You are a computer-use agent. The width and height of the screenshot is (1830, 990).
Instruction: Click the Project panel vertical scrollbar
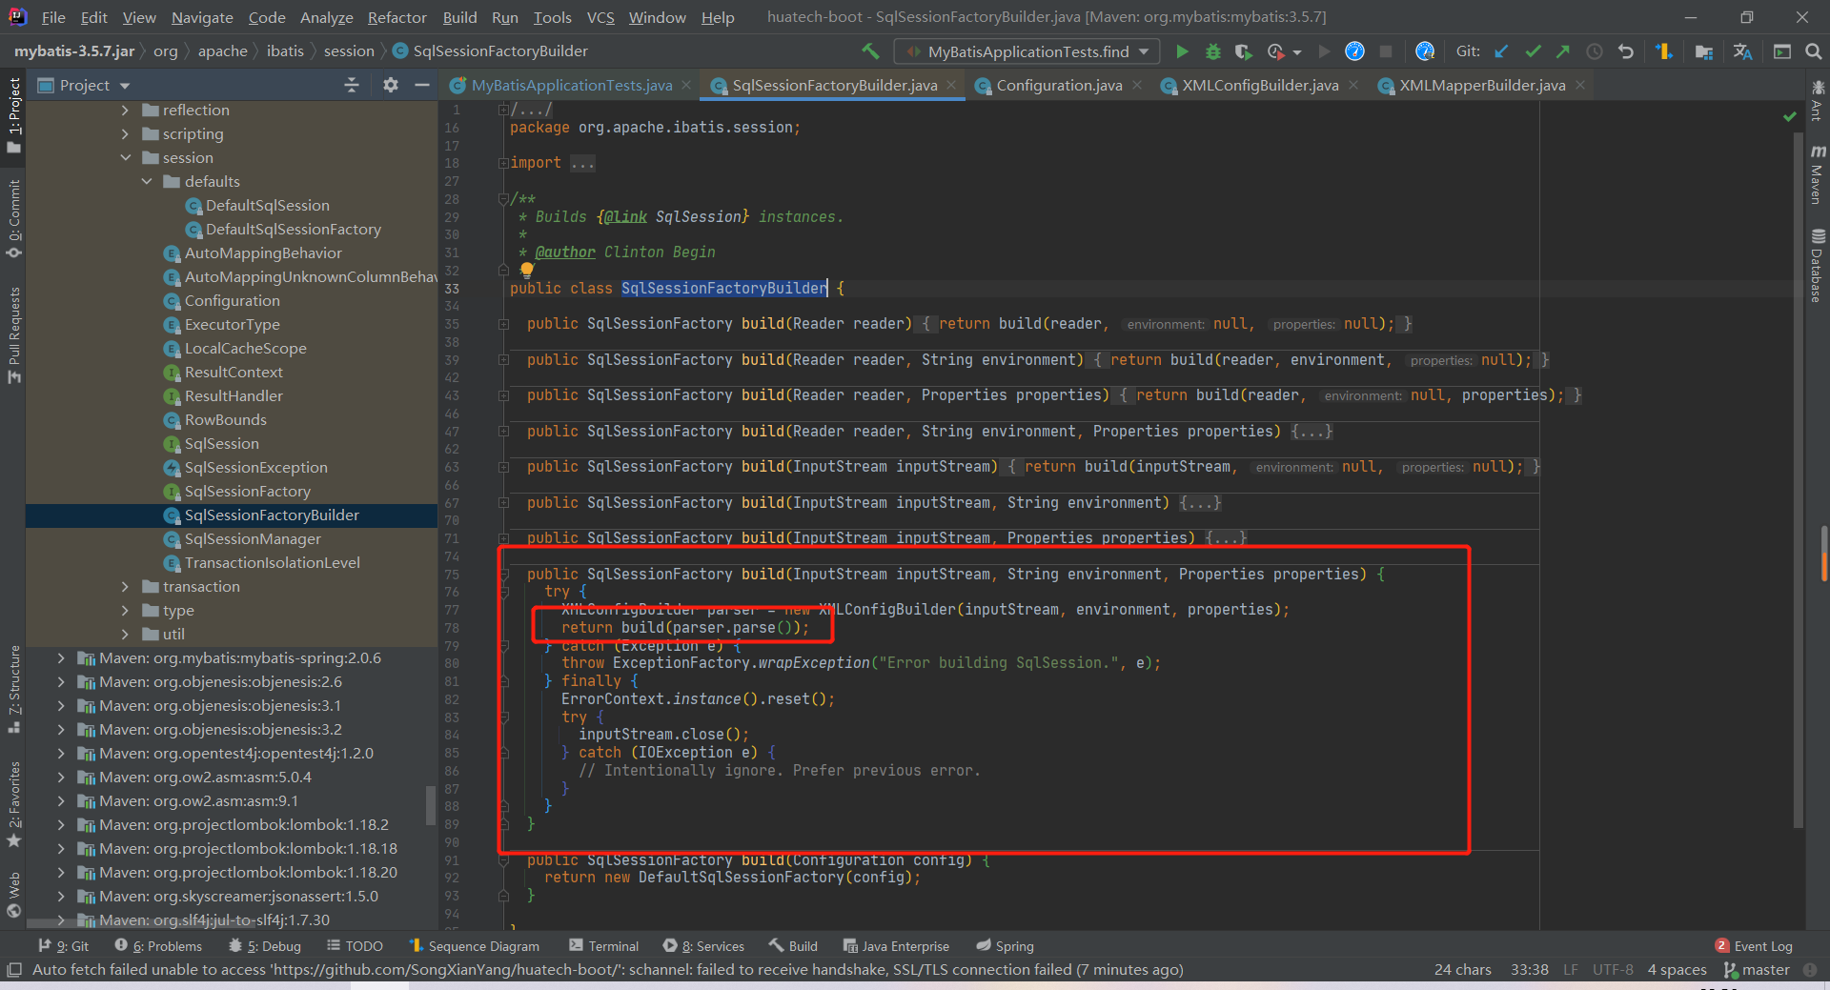(431, 808)
